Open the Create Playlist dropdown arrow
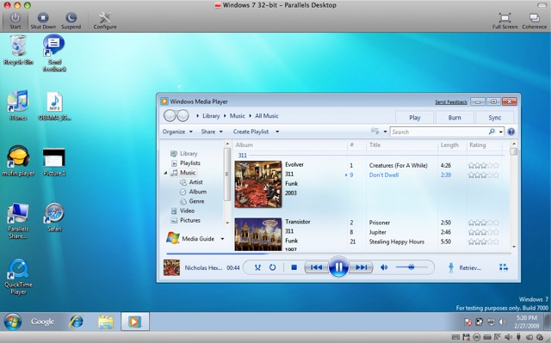 [277, 132]
